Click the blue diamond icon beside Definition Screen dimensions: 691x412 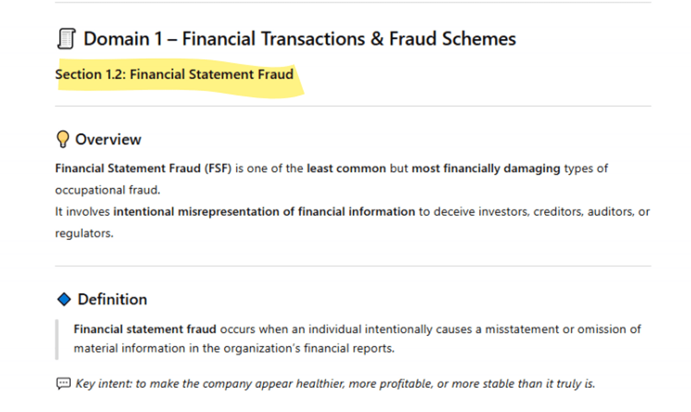(64, 299)
